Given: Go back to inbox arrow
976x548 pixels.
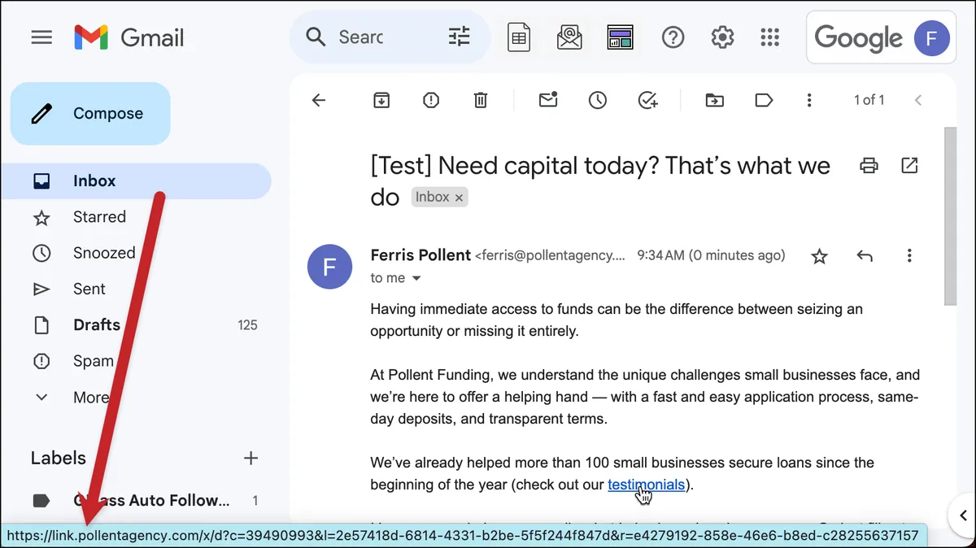Looking at the screenshot, I should (x=319, y=100).
